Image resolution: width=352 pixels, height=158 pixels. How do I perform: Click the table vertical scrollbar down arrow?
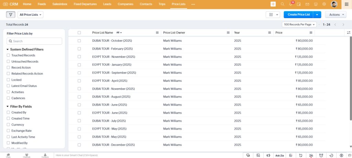[351, 147]
